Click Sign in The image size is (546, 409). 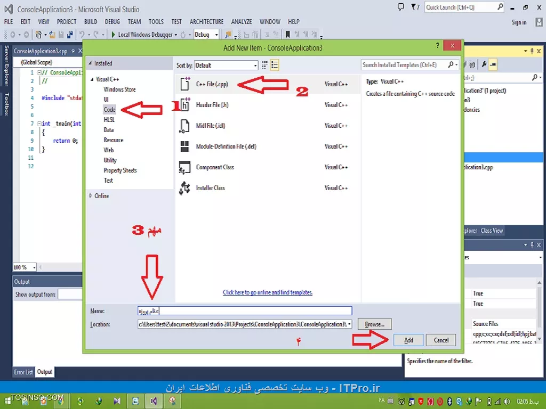[x=519, y=22]
